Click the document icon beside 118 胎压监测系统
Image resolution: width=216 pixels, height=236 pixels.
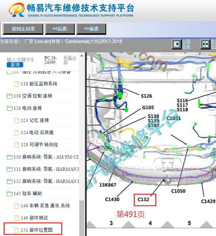pos(17,84)
